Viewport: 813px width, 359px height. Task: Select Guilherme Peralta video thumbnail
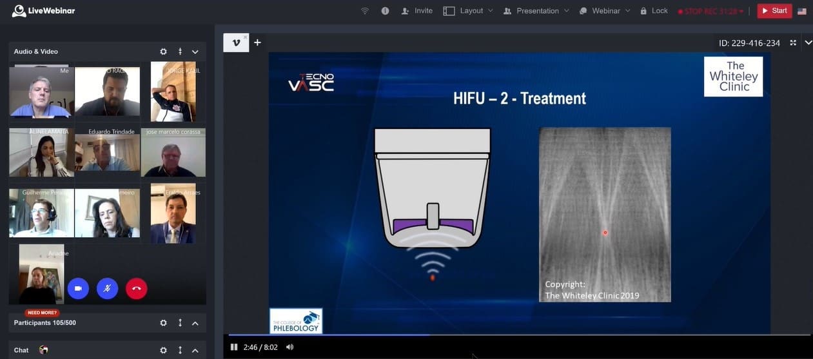pos(41,213)
